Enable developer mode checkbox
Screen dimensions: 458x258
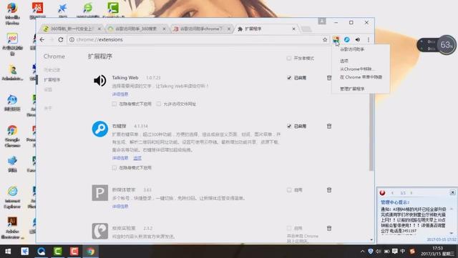point(289,59)
